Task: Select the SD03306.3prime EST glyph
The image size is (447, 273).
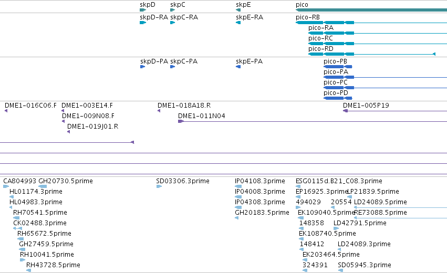Action: click(x=159, y=186)
